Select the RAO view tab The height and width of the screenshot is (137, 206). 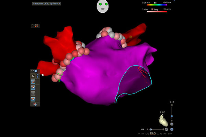tap(153, 134)
